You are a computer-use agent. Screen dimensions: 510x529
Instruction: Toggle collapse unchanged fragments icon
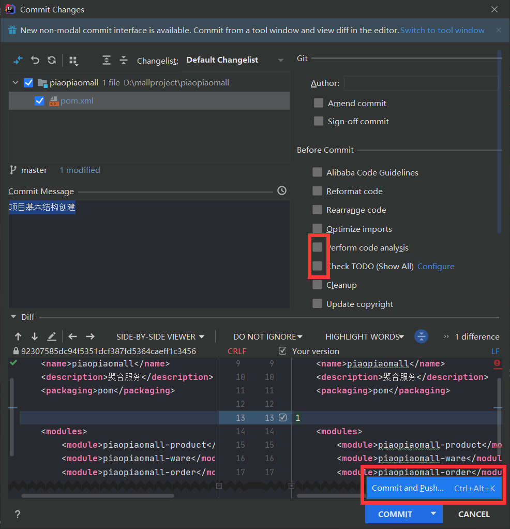(x=421, y=336)
